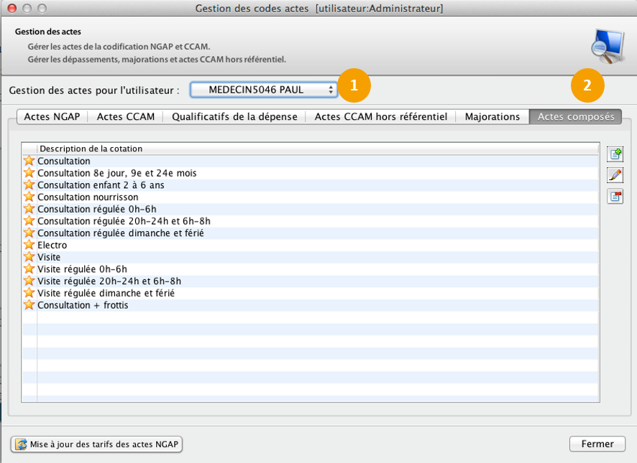Click the delete composed act icon
Viewport: 637px width, 463px height.
[615, 197]
